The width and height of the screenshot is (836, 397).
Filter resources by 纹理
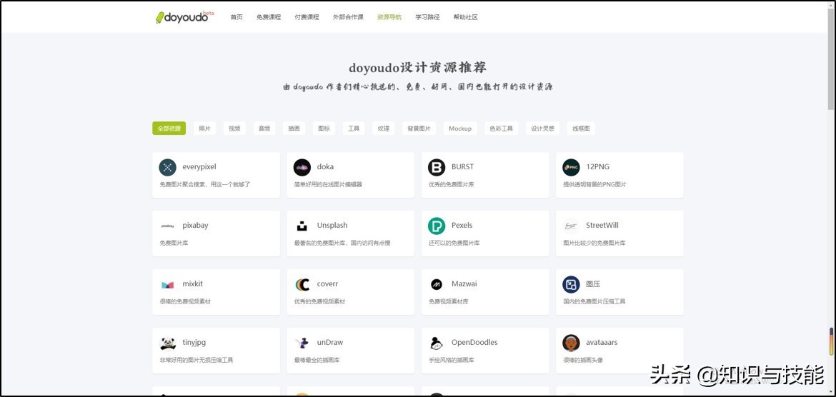click(384, 129)
